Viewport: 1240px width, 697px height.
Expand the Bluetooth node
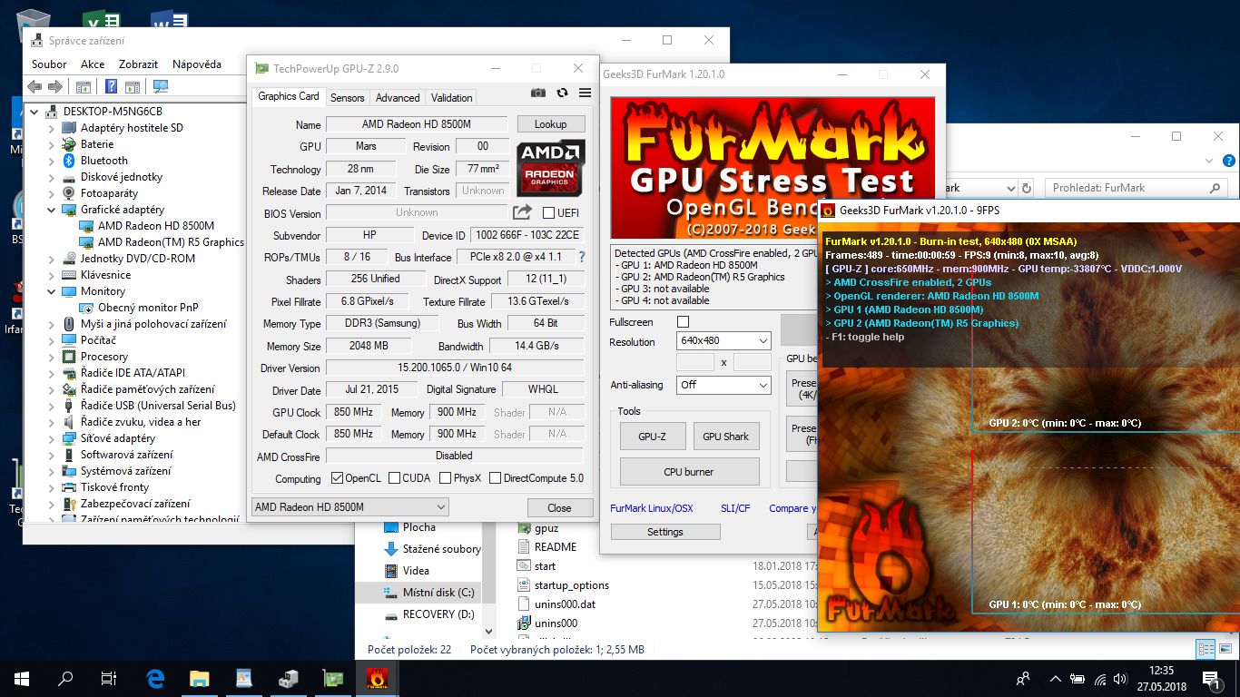52,161
